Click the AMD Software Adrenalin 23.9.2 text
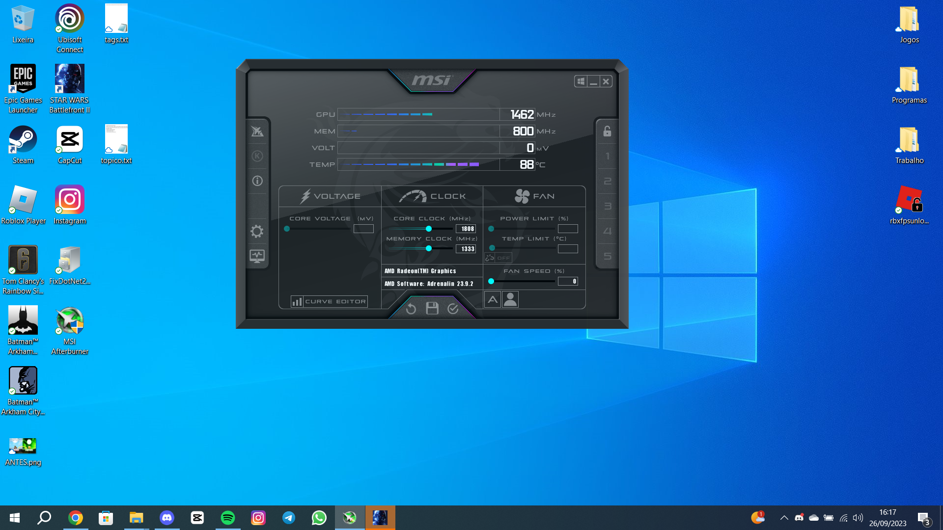 point(429,284)
